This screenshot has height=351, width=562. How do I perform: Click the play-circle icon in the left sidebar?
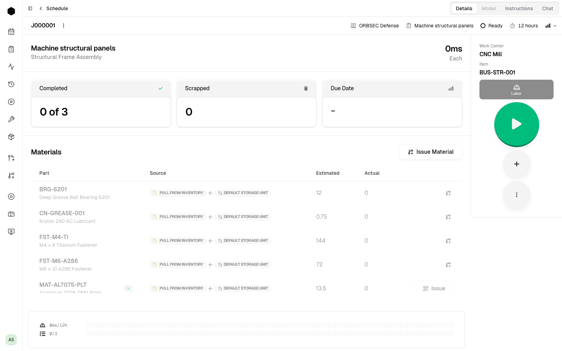[x=11, y=102]
